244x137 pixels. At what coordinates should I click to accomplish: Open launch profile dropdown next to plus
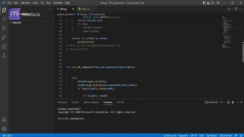coord(224,102)
